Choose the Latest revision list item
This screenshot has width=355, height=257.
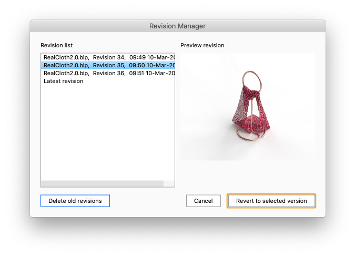coord(63,81)
